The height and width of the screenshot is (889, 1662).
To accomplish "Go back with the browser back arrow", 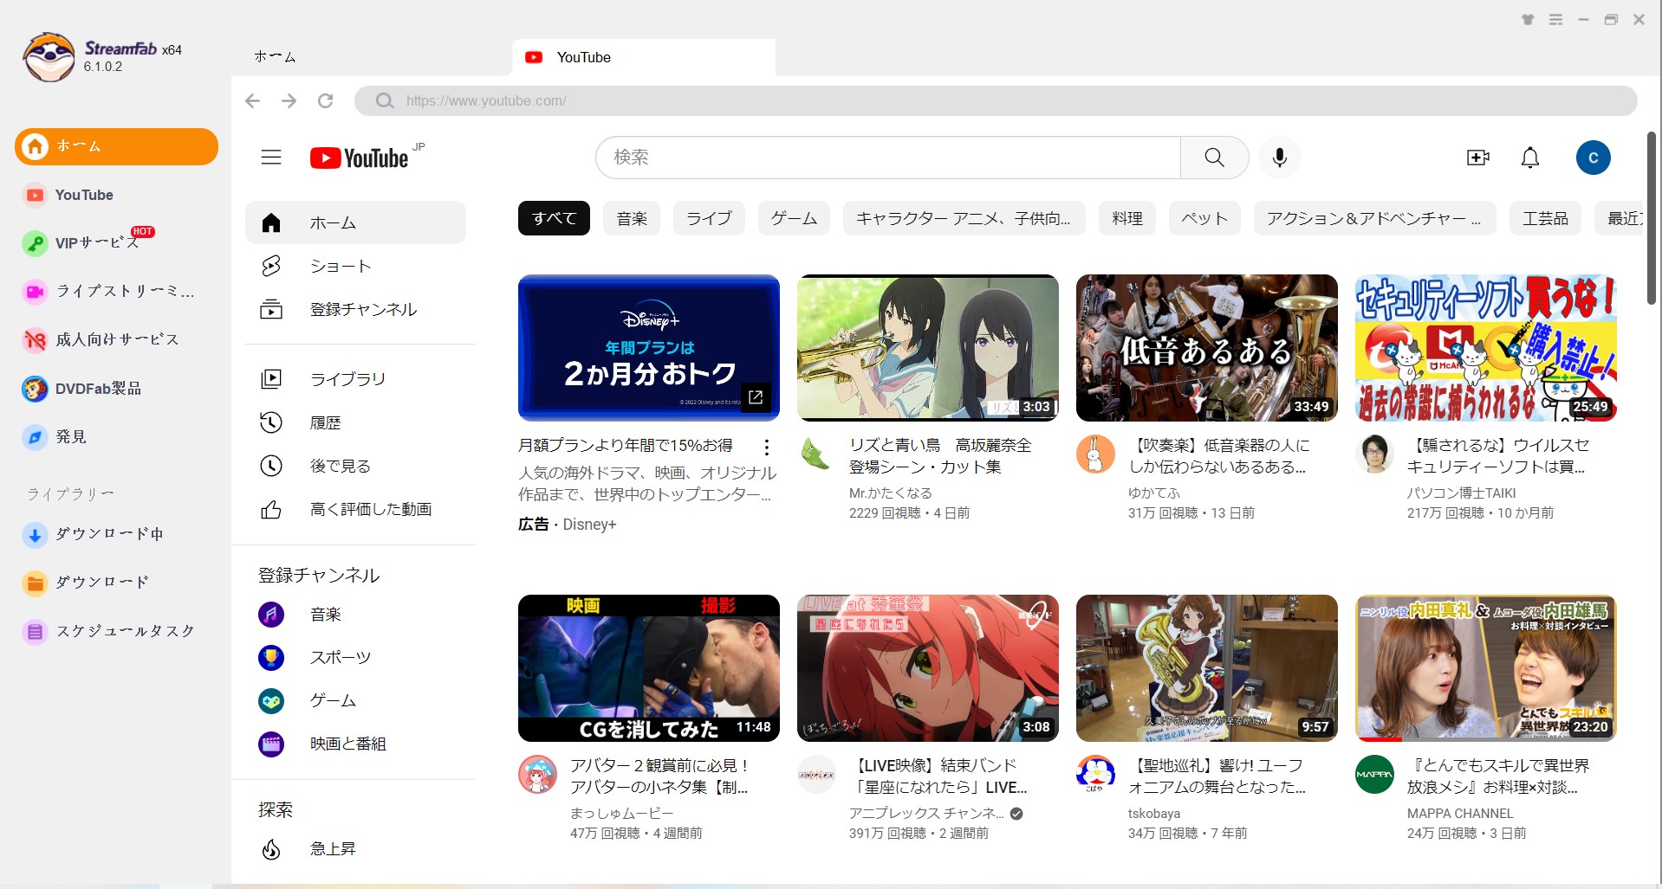I will click(252, 100).
